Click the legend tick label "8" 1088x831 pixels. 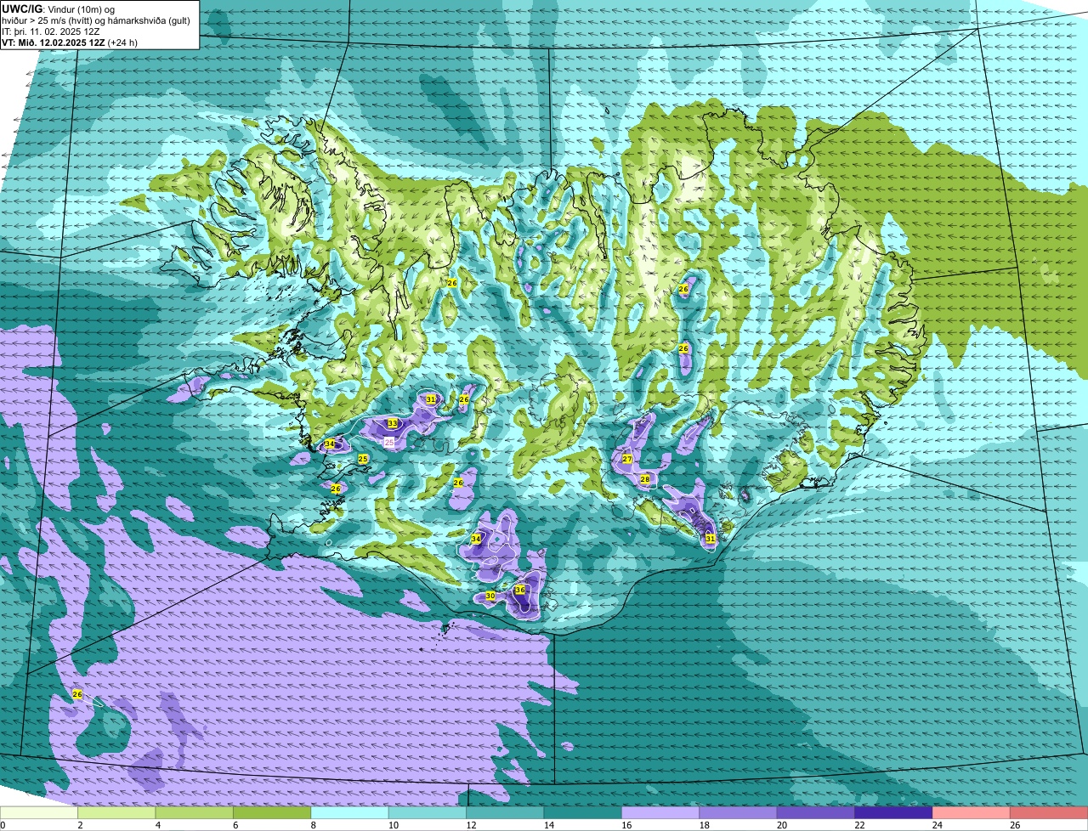coord(312,825)
